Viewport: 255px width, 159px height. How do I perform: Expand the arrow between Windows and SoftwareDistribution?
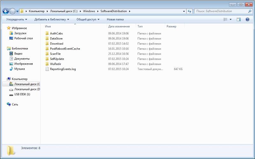coord(98,11)
